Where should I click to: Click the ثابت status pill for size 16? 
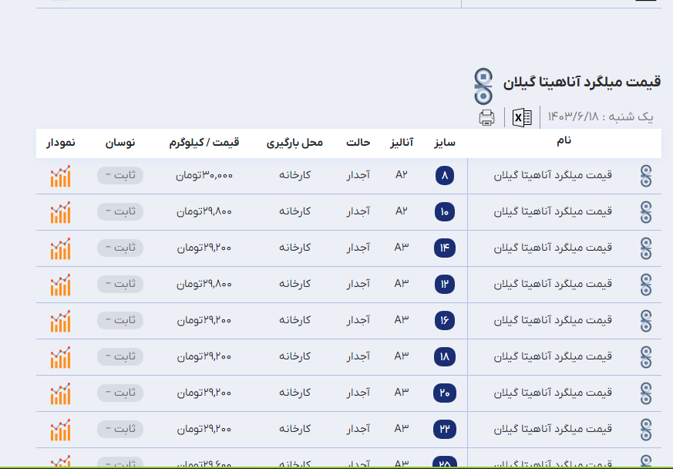click(x=119, y=320)
